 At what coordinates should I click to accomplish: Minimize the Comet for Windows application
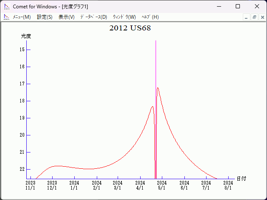point(218,6)
